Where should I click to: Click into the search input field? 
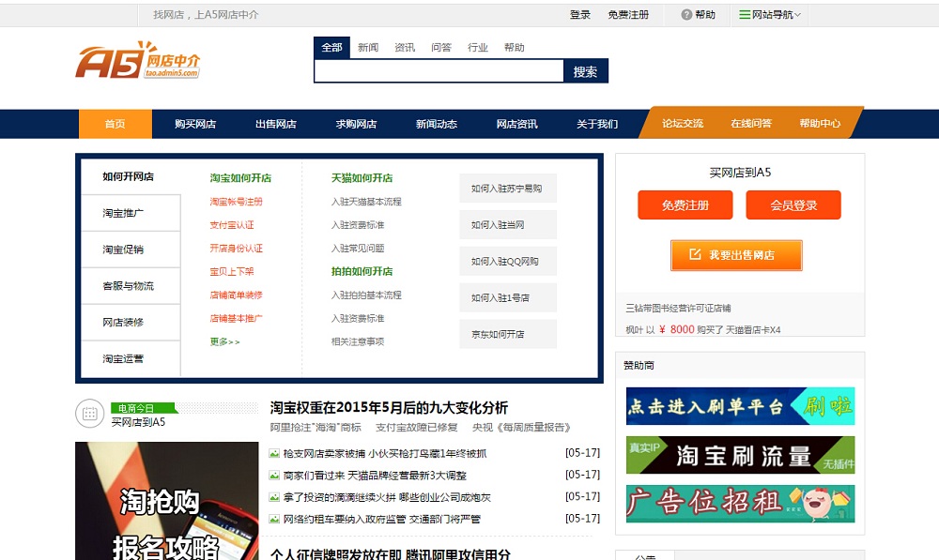point(439,71)
